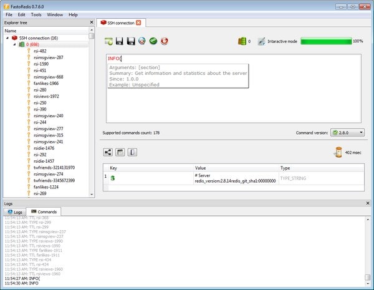Image resolution: width=374 pixels, height=290 pixels.
Task: Click the Value column header
Action: (236, 168)
